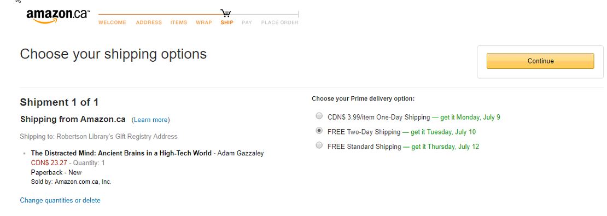Click Change quantities or delete link
607x216 pixels.
click(60, 200)
